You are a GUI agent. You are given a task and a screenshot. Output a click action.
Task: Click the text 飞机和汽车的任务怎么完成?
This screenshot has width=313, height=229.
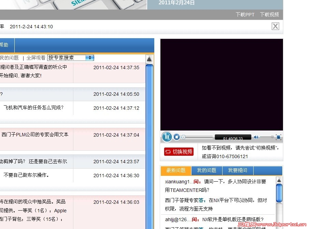[x=33, y=108]
